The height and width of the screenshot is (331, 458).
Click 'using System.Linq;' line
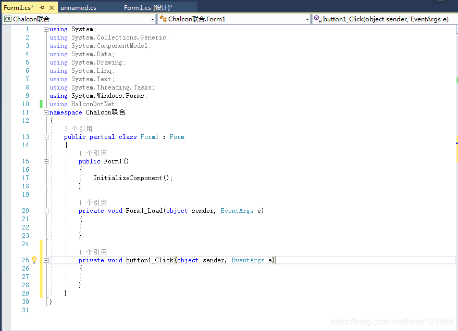point(82,71)
